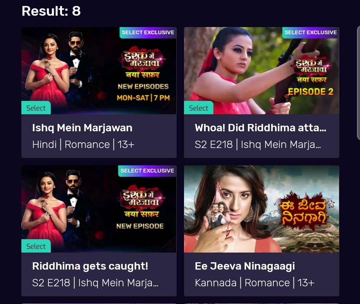The height and width of the screenshot is (304, 360).
Task: Click Hindi | Romance | 13+ details text
Action: [83, 145]
